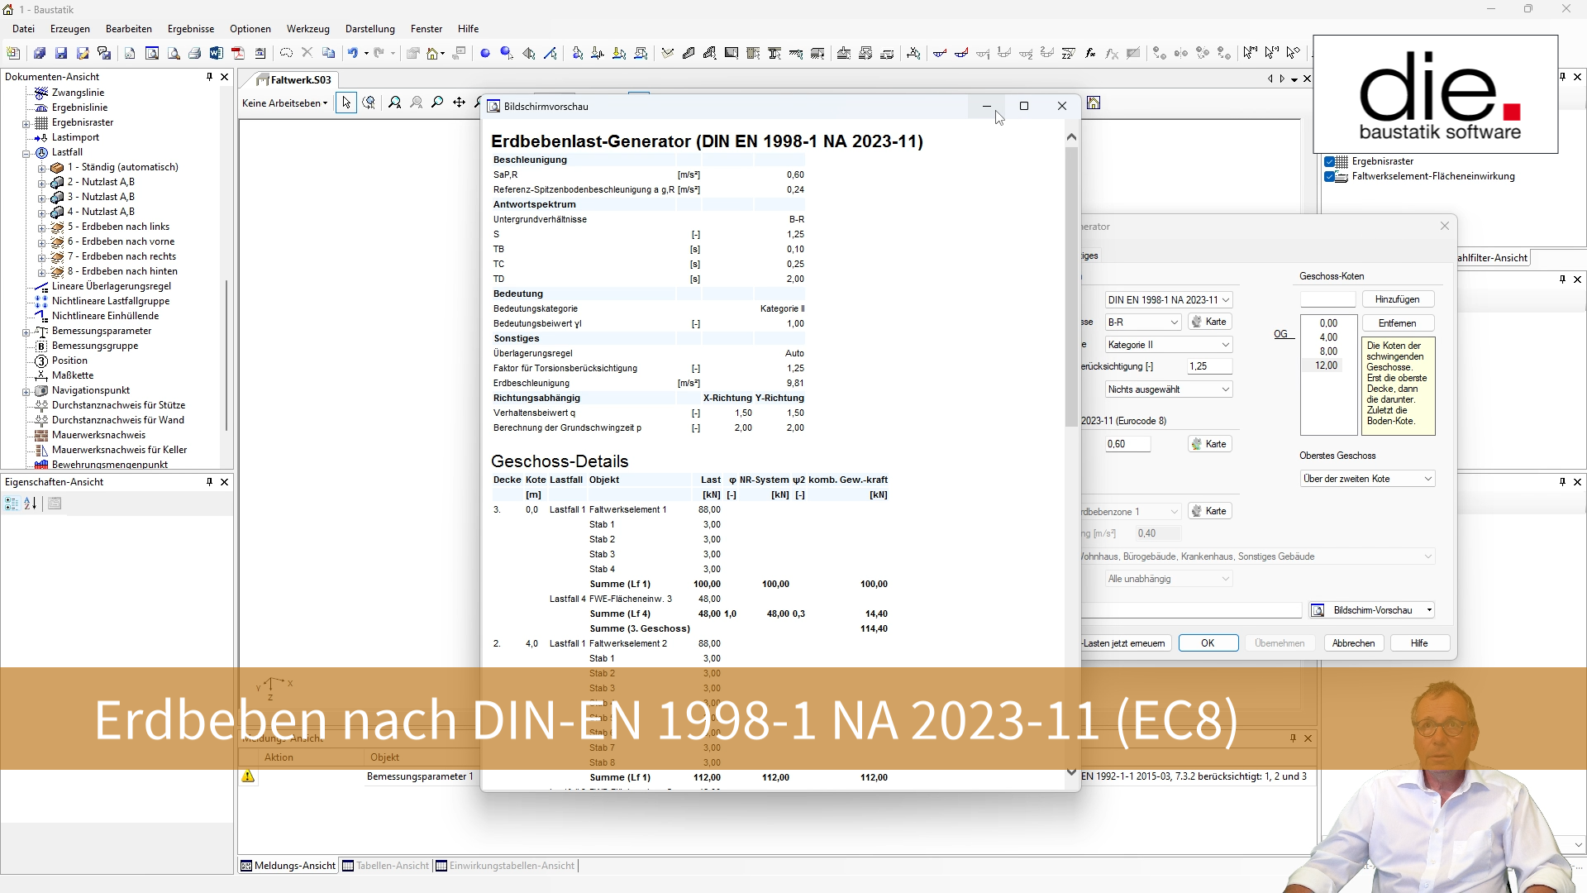
Task: Click the house icon right of preview window
Action: point(1094,103)
